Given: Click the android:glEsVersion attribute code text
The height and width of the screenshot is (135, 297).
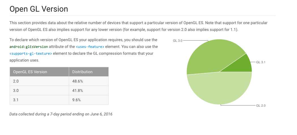Looking at the screenshot, I should coord(29,47).
